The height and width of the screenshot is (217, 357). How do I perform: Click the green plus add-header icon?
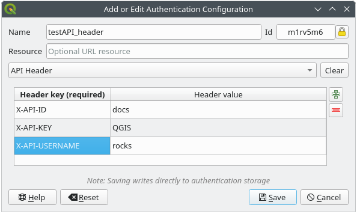pyautogui.click(x=336, y=94)
